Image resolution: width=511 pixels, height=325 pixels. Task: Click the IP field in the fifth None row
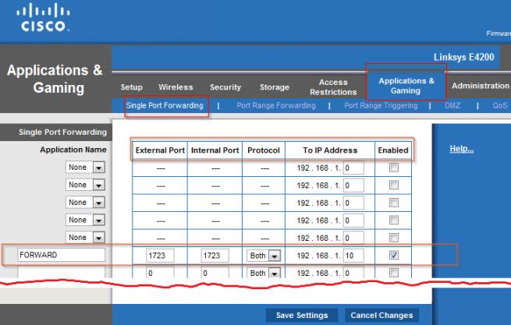tap(353, 238)
